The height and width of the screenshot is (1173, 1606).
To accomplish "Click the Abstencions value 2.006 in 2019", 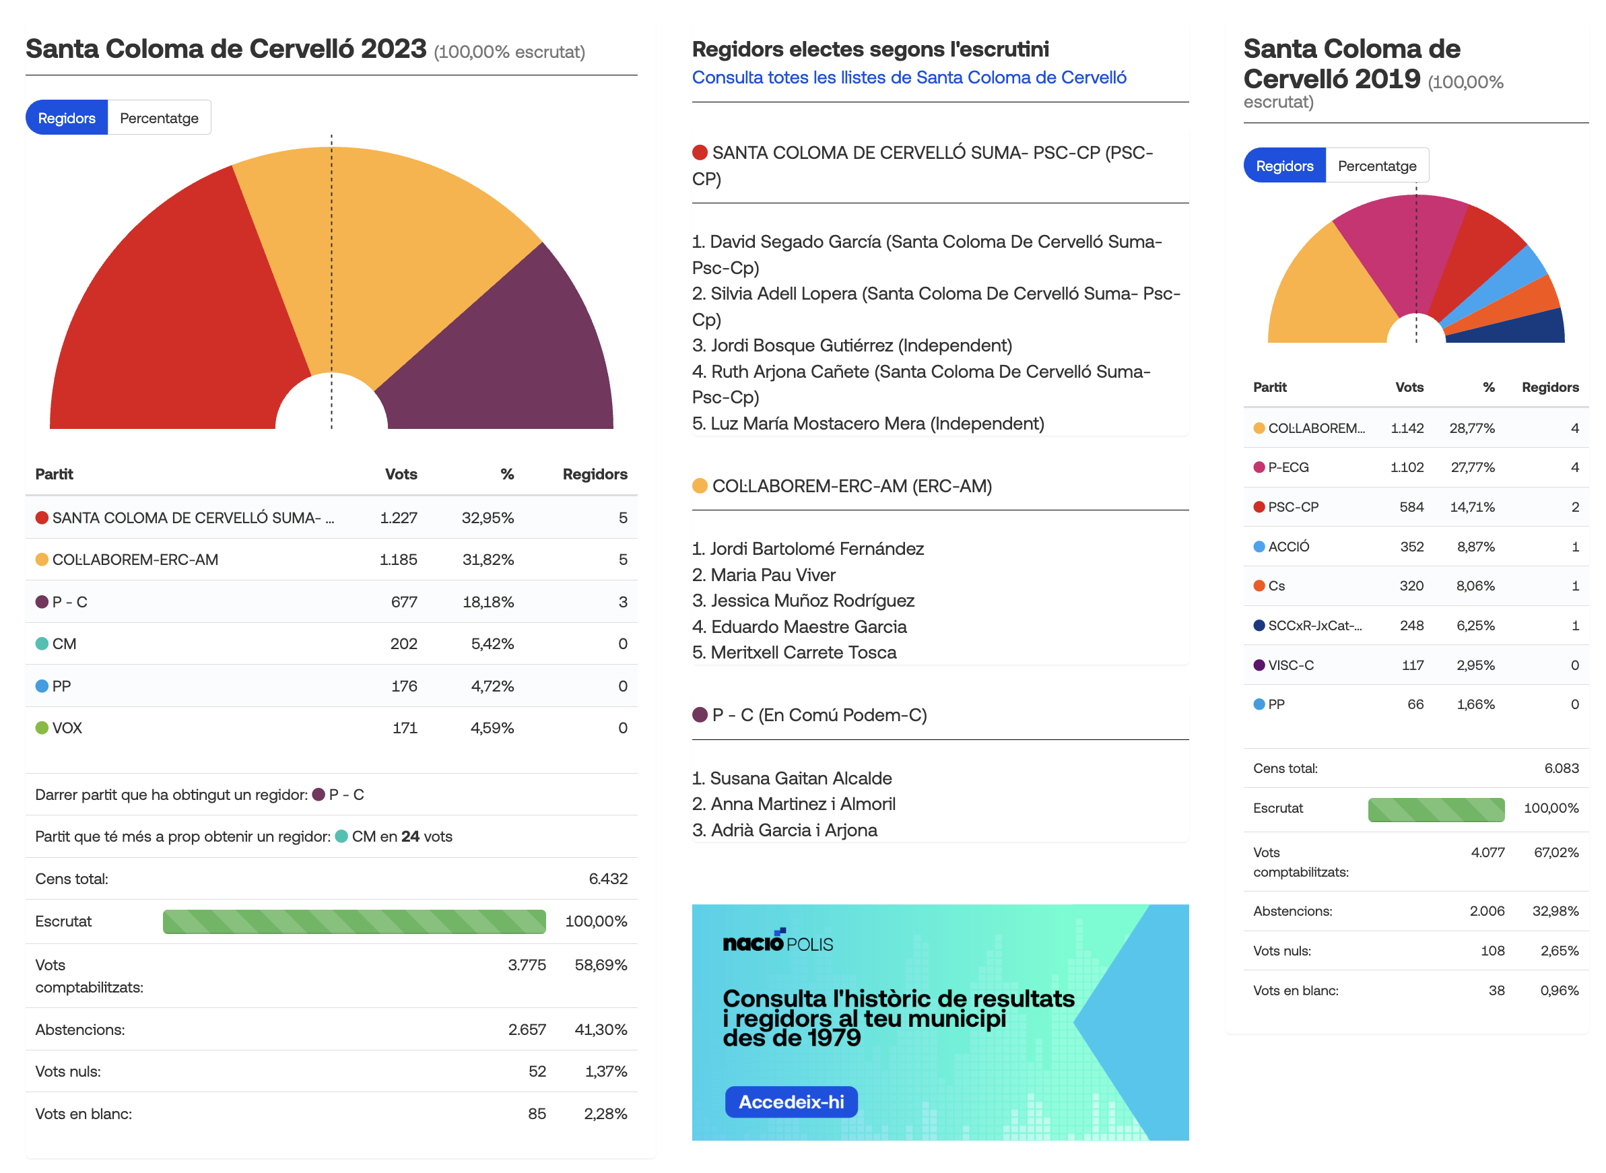I will click(x=1487, y=911).
